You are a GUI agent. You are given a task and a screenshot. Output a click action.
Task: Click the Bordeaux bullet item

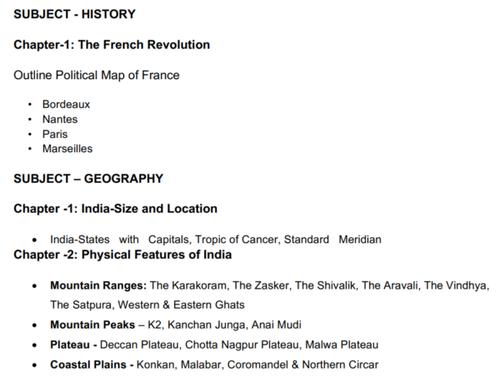coord(66,105)
